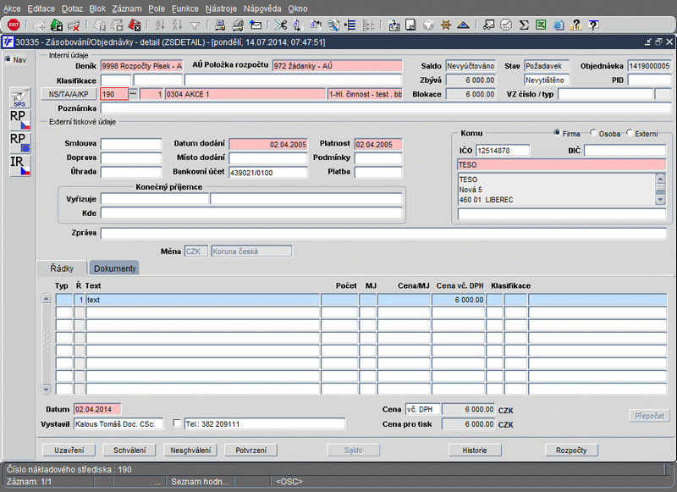Open the Dotaz menu
This screenshot has height=492, width=677.
coord(72,8)
